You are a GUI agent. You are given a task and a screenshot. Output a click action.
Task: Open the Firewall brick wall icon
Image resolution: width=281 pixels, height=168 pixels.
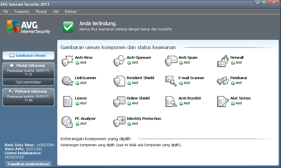click(x=223, y=61)
